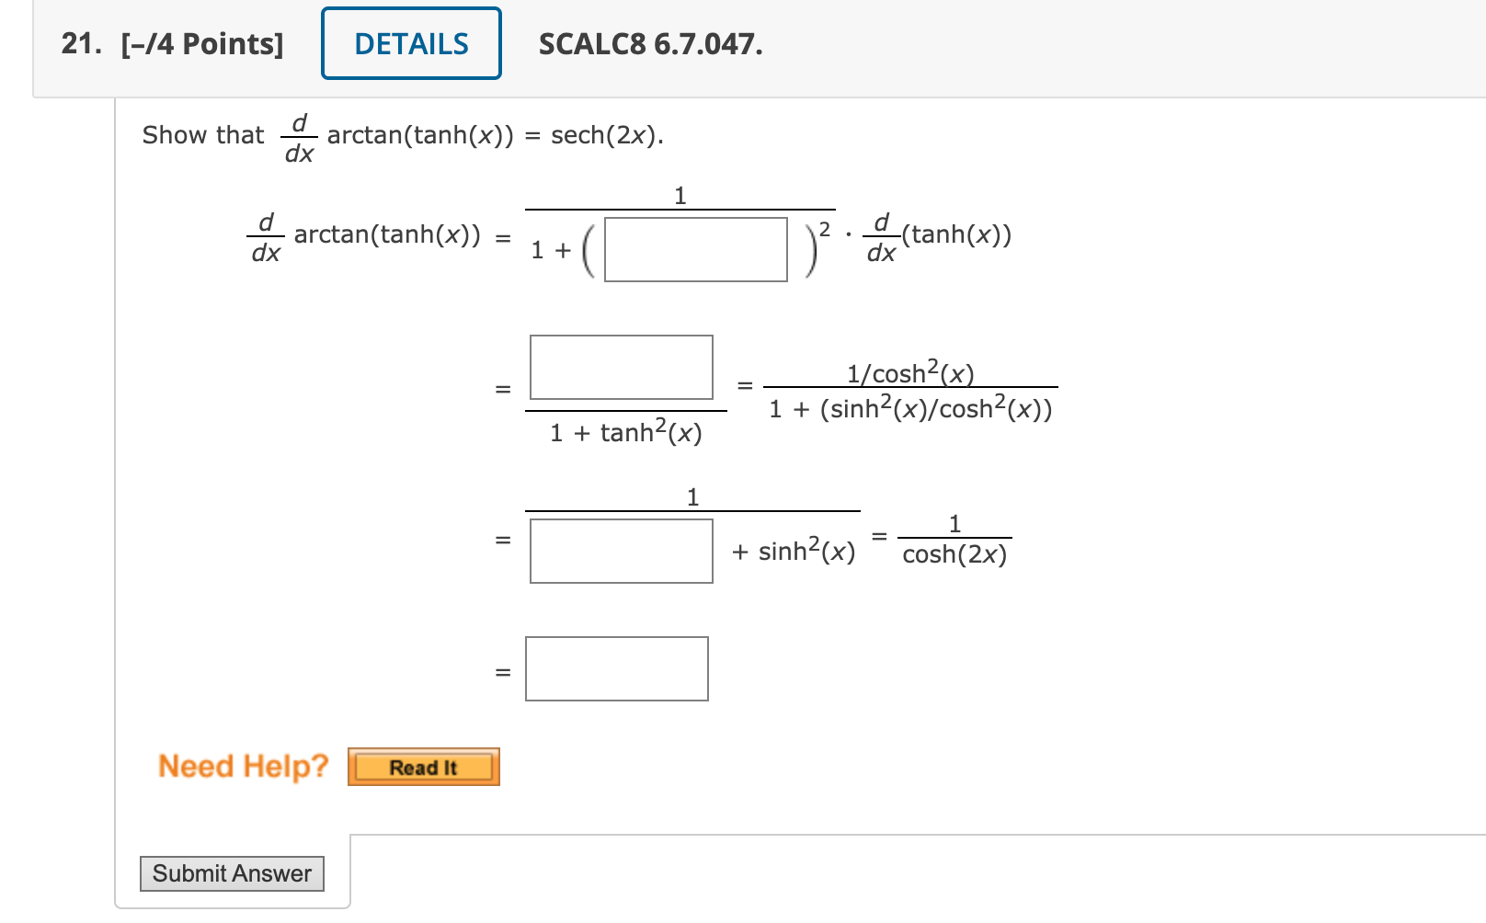Select the squared blank in the derivative expression
Image resolution: width=1486 pixels, height=923 pixels.
pyautogui.click(x=696, y=249)
